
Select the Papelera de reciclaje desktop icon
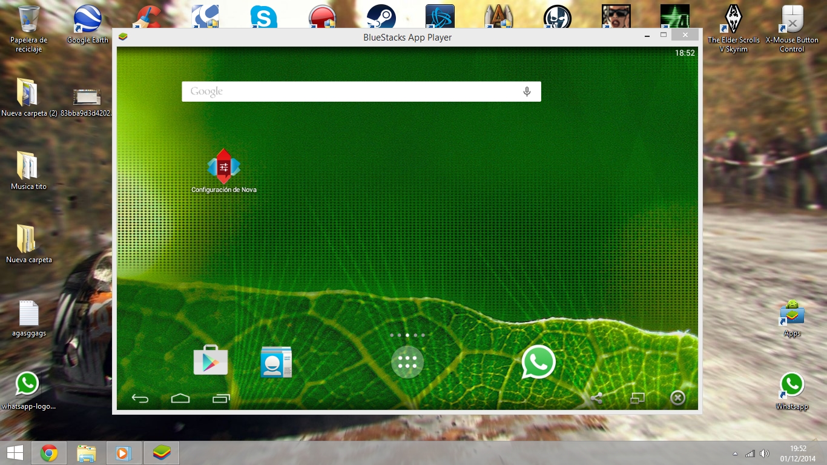[28, 29]
